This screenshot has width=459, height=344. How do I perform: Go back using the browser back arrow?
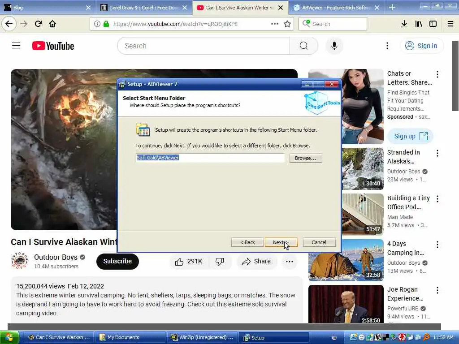click(9, 24)
